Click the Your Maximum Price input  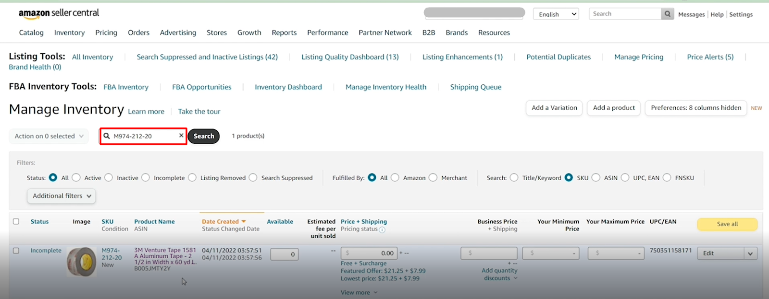[616, 253]
